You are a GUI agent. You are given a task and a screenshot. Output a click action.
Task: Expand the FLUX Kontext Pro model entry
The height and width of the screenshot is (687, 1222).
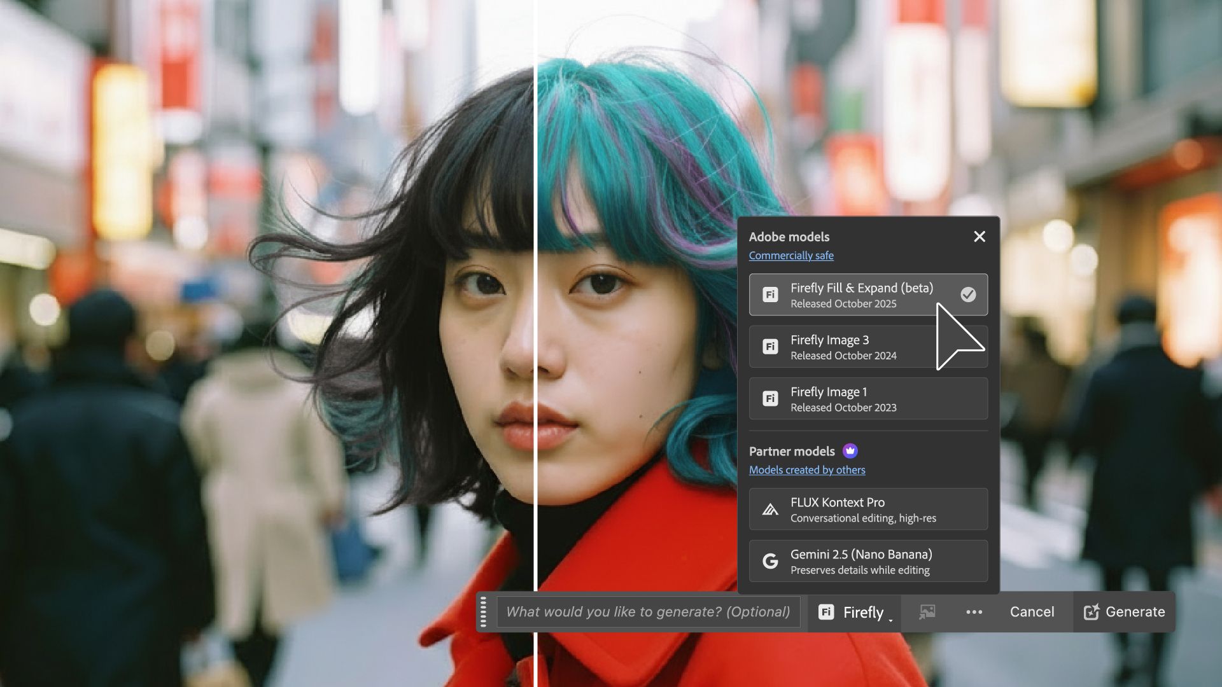868,509
